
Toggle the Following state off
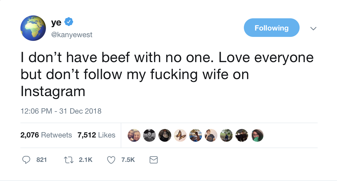point(271,27)
